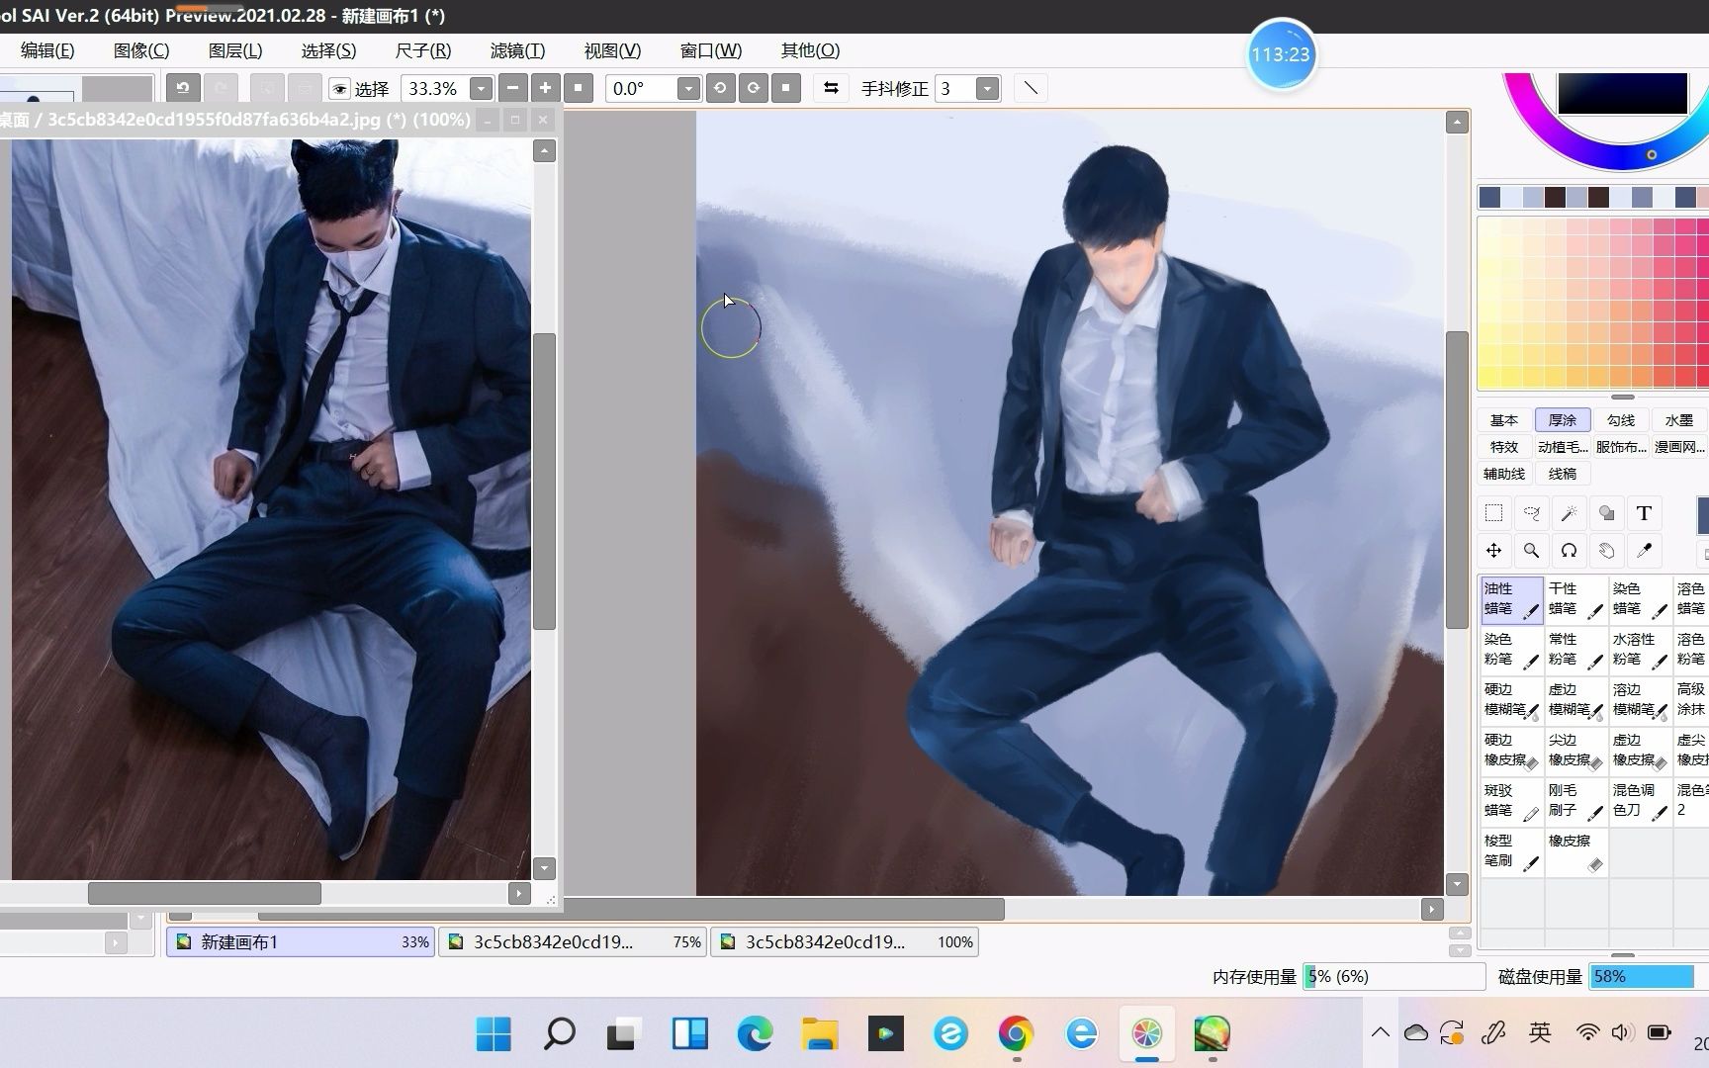
Task: Select the magnifier zoom tool
Action: point(1531,550)
